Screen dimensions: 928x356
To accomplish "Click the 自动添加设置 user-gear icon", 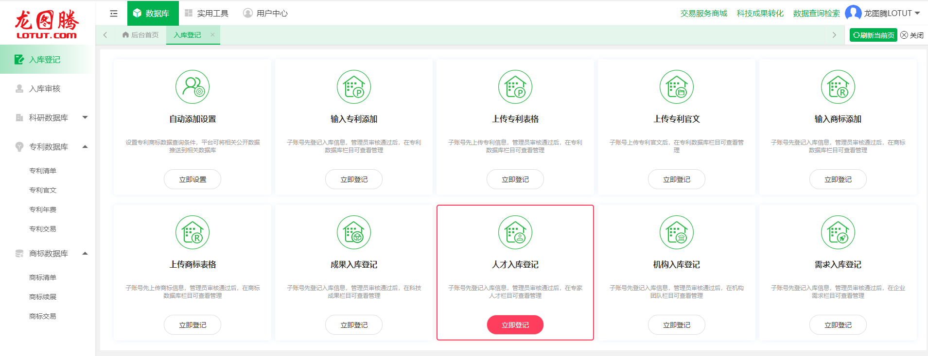I will pyautogui.click(x=193, y=87).
